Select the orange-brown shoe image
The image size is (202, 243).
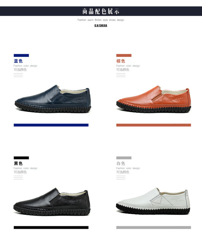pyautogui.click(x=153, y=99)
